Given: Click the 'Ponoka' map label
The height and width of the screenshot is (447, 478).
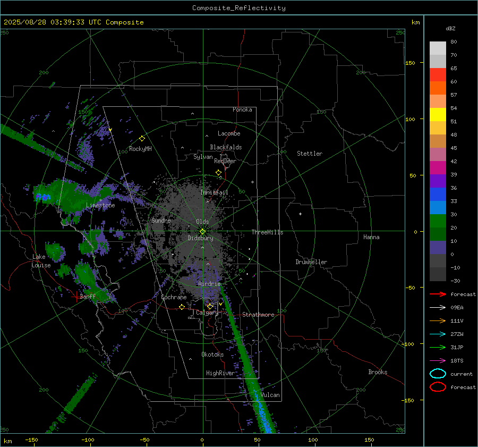Looking at the screenshot, I should 242,109.
